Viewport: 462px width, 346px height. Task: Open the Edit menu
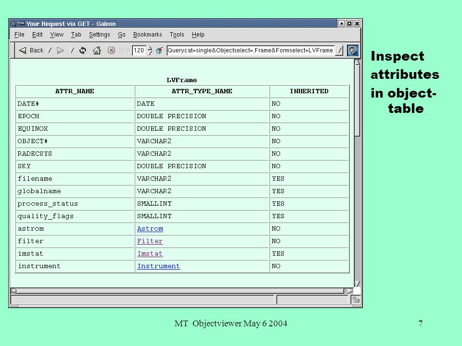tap(37, 35)
